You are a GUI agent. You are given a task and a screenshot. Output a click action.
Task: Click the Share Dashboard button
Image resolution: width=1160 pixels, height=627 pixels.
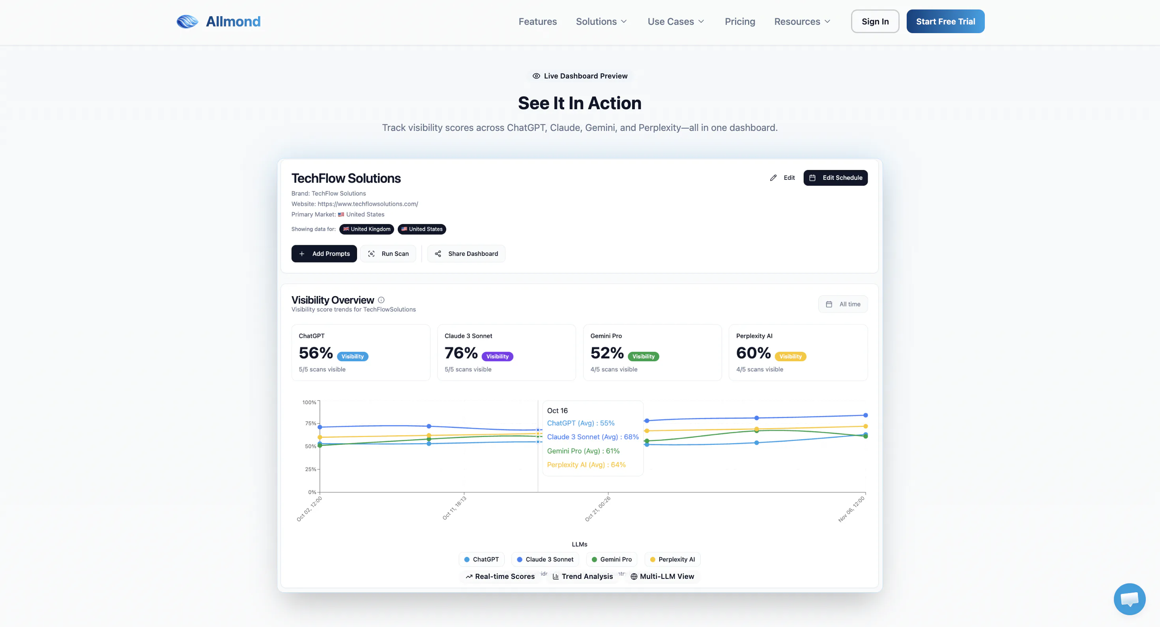466,254
